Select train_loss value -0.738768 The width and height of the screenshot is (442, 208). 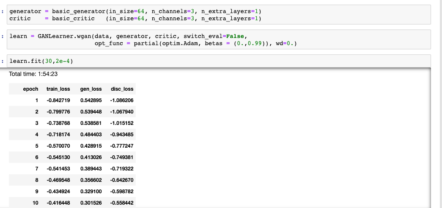(58, 123)
